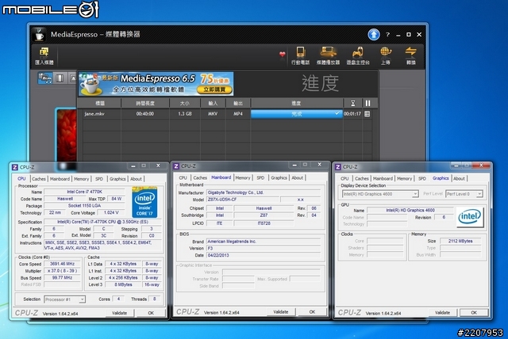Viewport: 508px width, 339px height.
Task: Click the 00:40:00 duration cell
Action: [x=144, y=114]
